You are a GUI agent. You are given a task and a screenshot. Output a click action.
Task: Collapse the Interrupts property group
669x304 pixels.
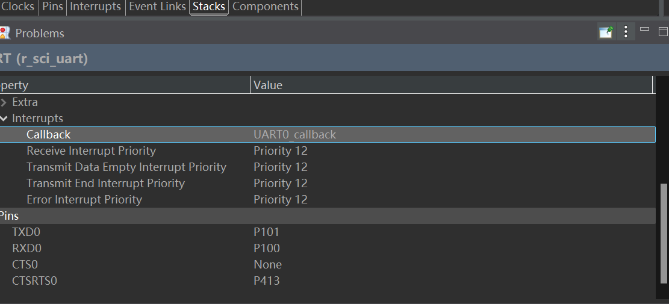4,119
